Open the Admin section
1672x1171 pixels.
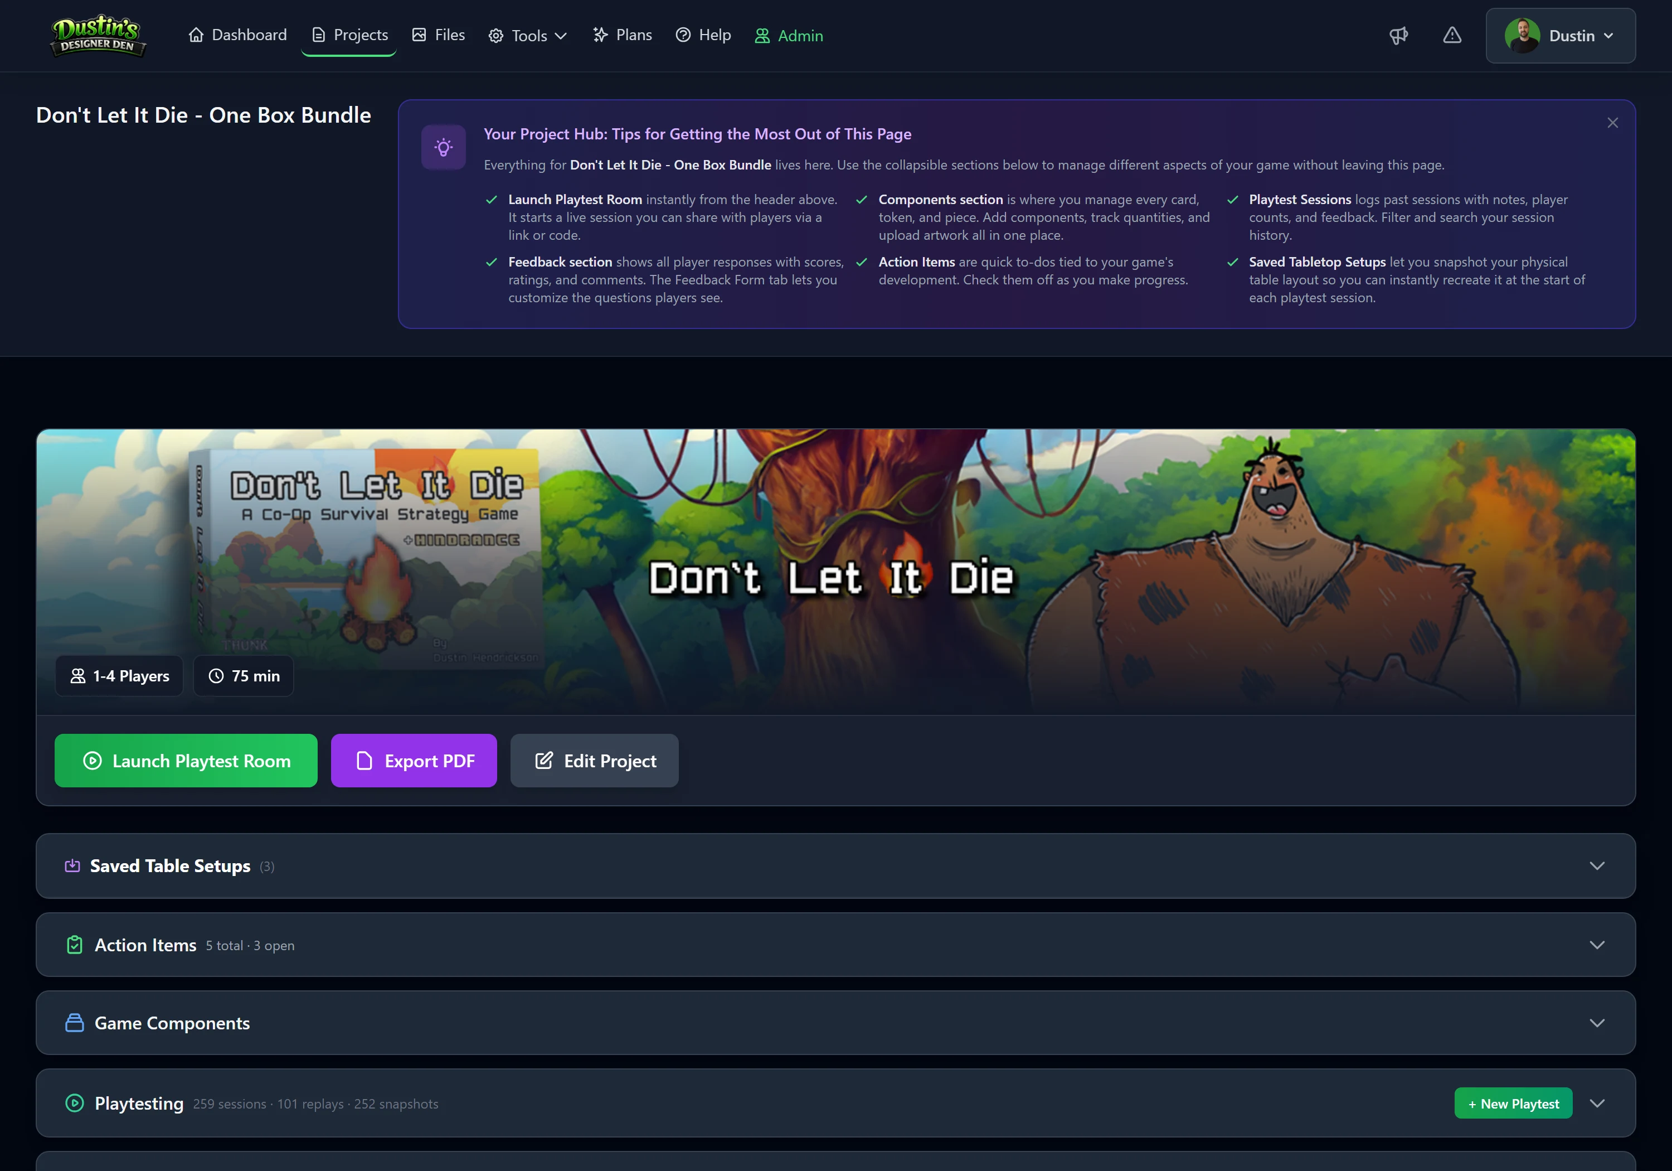pyautogui.click(x=789, y=36)
